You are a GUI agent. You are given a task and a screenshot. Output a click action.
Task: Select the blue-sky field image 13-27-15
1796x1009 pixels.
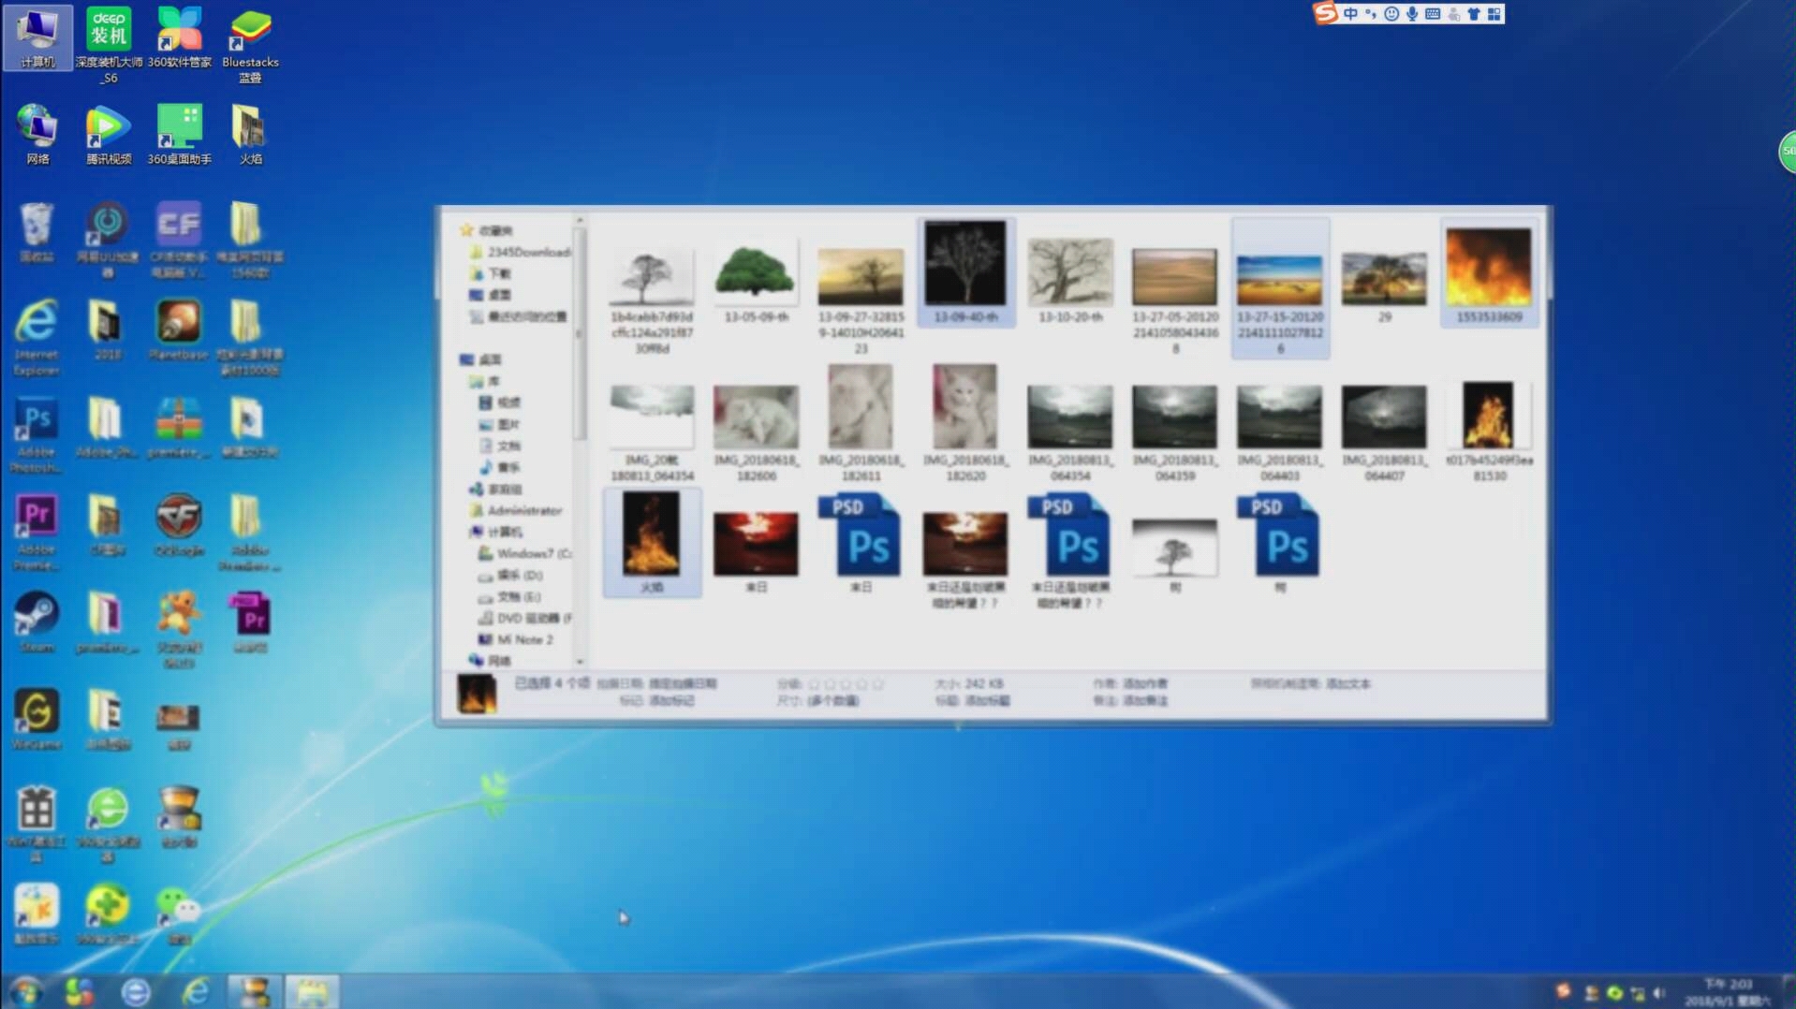point(1280,288)
